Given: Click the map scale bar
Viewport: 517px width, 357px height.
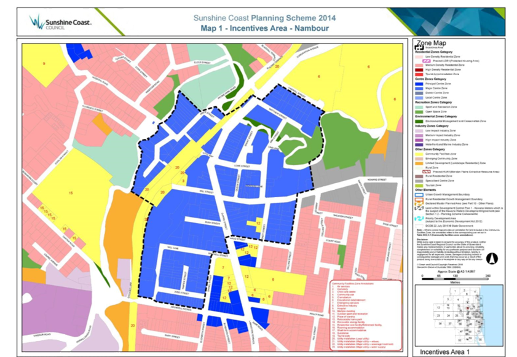Looking at the screenshot, I should (454, 279).
